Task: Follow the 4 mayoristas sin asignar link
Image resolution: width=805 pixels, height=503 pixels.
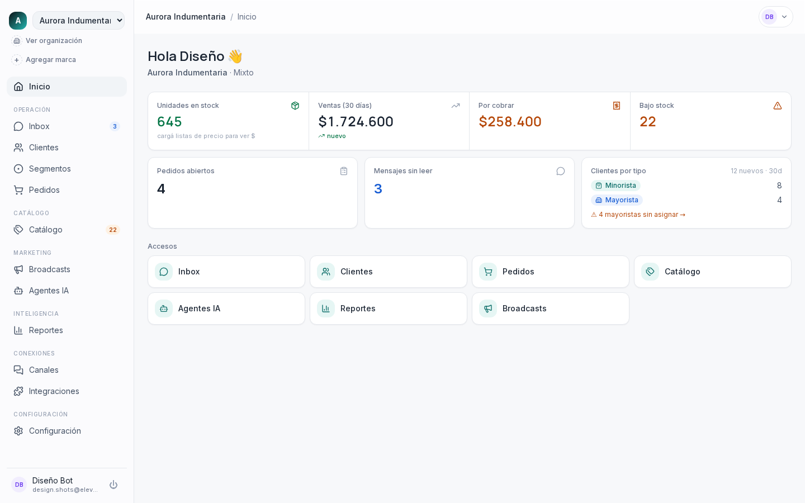Action: (x=638, y=215)
